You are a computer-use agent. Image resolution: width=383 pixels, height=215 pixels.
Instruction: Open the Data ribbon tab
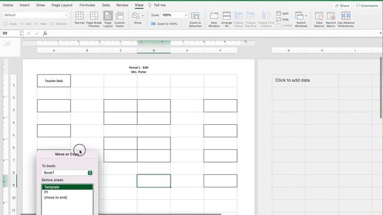click(x=106, y=5)
